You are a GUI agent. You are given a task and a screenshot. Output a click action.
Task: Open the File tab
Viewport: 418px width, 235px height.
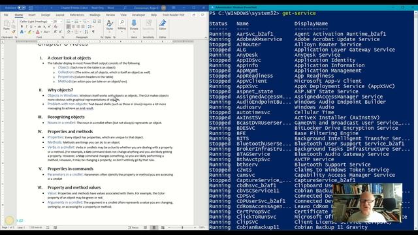click(x=6, y=15)
